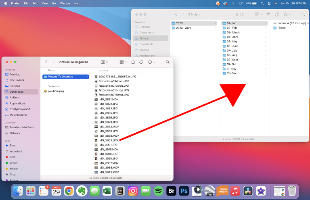Screen dimensions: 310x200
Task: Select file IMG_3863.JPG in the list
Action: 108,140
